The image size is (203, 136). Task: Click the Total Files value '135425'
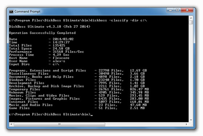pyautogui.click(x=59, y=45)
